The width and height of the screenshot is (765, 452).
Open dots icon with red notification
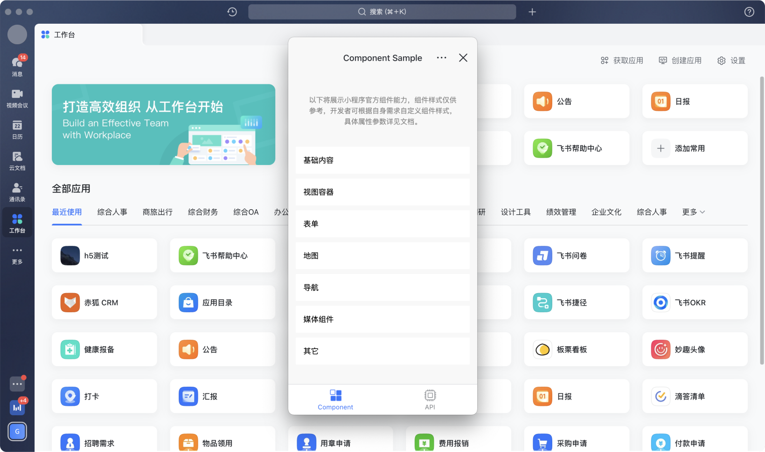tap(17, 384)
